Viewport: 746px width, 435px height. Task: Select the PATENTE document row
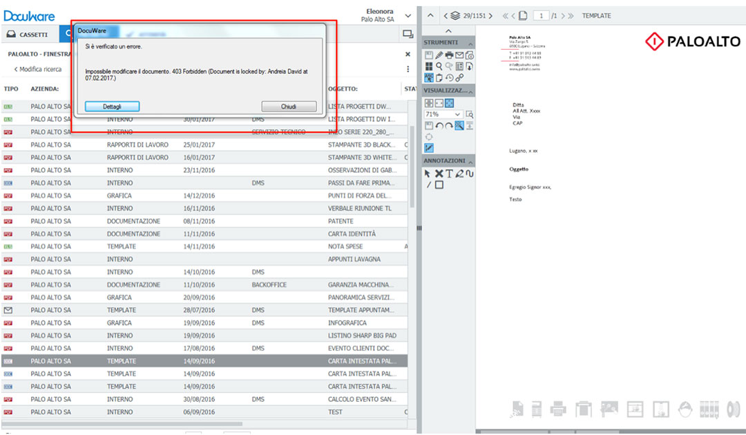(204, 221)
